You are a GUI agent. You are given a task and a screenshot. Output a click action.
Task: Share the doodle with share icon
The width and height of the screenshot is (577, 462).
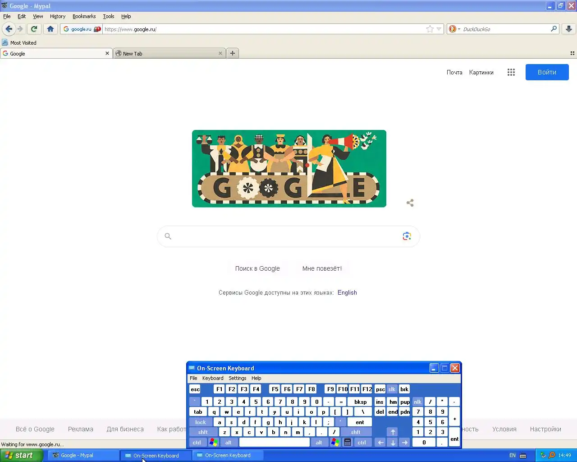[x=410, y=203]
